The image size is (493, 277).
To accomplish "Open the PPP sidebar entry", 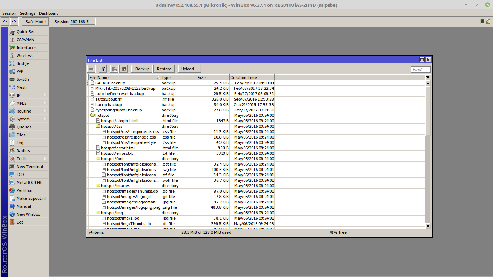I will (29, 71).
